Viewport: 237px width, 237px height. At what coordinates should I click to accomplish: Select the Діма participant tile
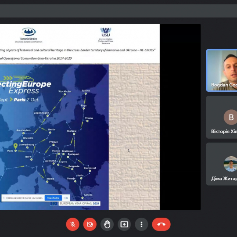[x=222, y=164]
